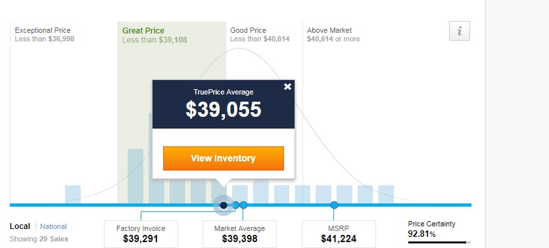Click the MSRP marker dot on the line
This screenshot has width=549, height=248.
coord(335,205)
